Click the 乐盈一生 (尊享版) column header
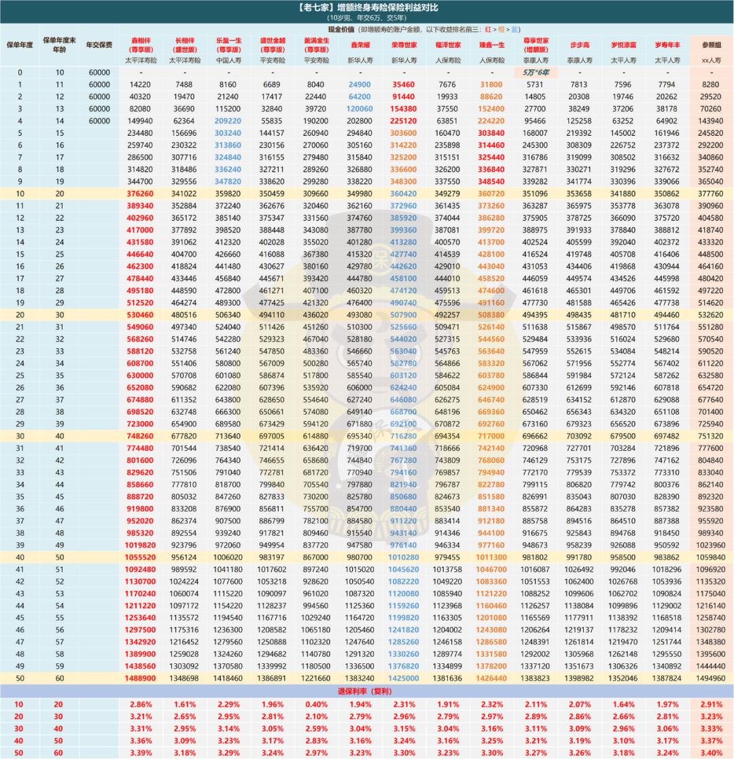 point(228,45)
